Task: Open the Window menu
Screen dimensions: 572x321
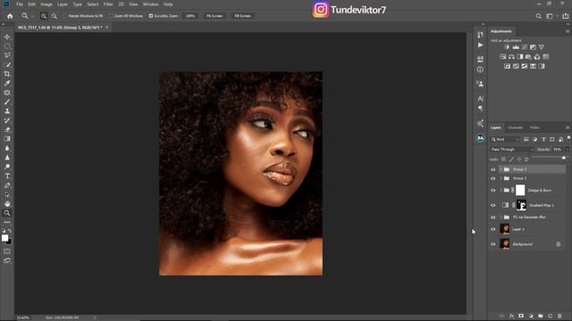Action: (x=150, y=4)
